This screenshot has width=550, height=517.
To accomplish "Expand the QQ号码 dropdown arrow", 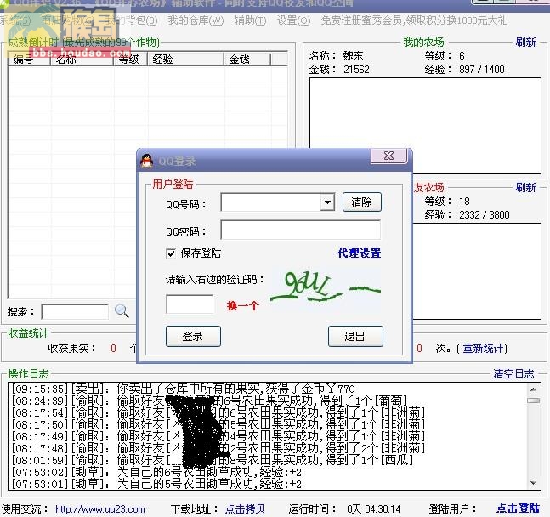I will coord(327,202).
